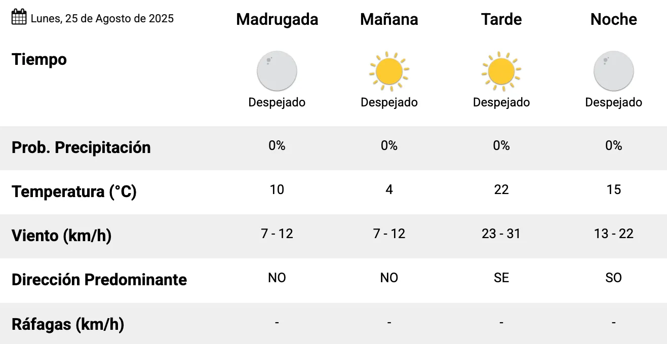Click the Ráfagas (km/h) row label
667x344 pixels.
68,324
